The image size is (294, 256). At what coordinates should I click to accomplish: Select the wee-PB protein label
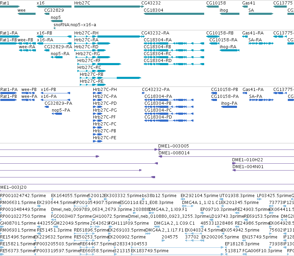tap(29, 90)
